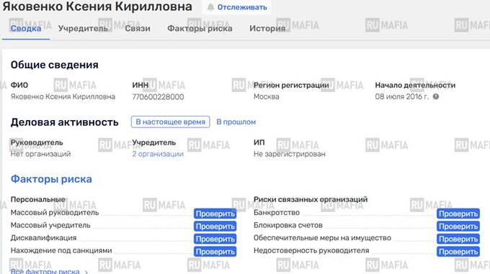Click the ФИО value Яковенко Ксения Кирилловна
Image resolution: width=490 pixels, height=274 pixels.
coord(63,96)
